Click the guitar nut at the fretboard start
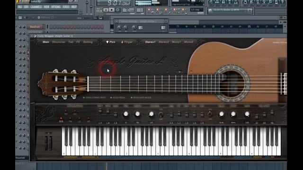The height and width of the screenshot is (170, 303). pyautogui.click(x=88, y=84)
